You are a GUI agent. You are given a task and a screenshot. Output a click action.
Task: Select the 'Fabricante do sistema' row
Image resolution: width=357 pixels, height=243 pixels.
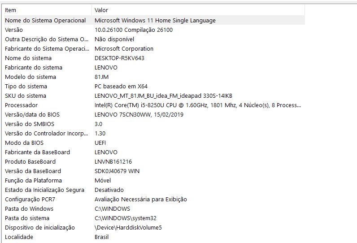(x=154, y=67)
